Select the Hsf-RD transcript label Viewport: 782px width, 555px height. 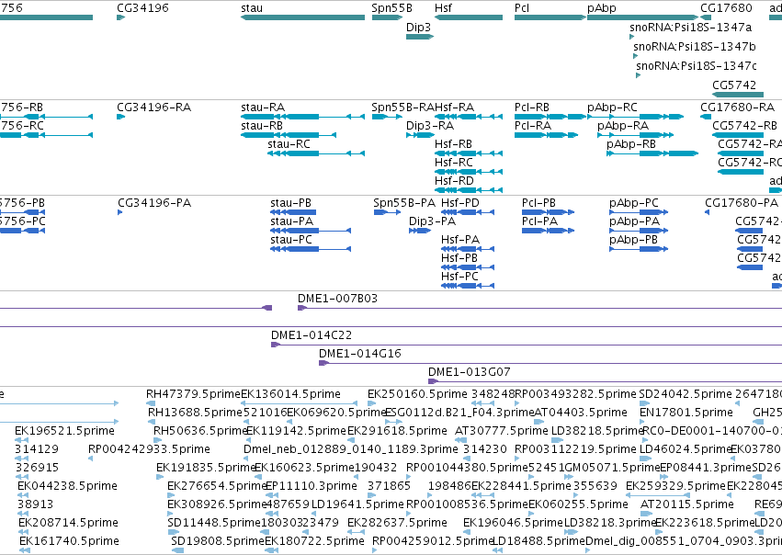pos(454,181)
